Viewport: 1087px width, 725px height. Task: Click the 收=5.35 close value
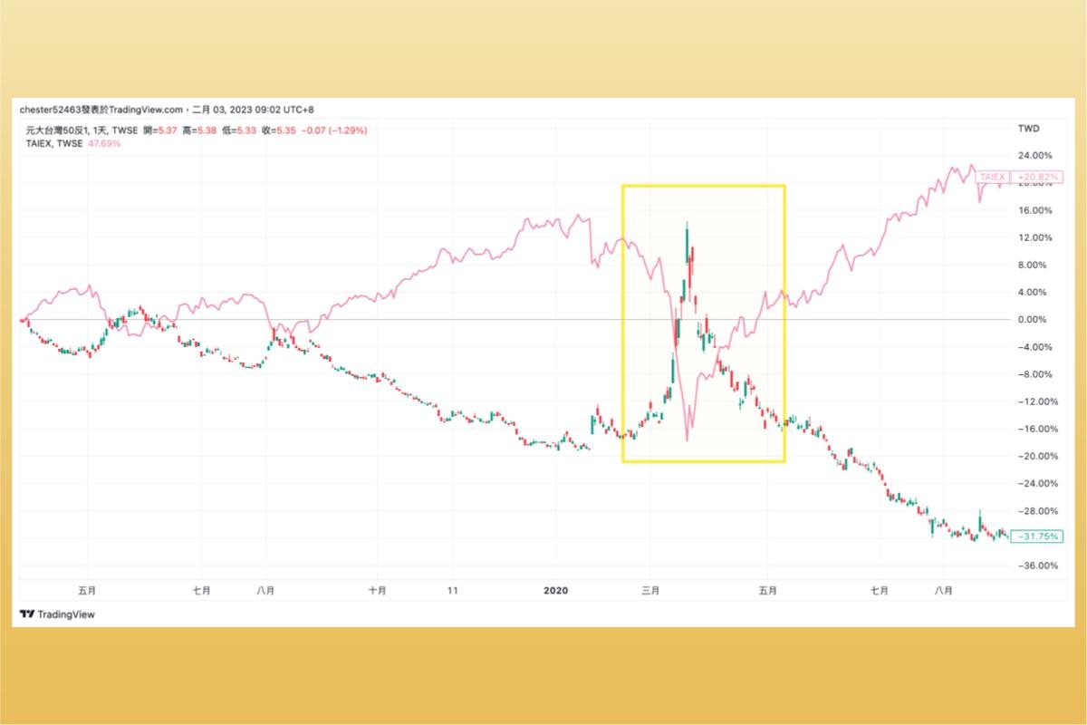(279, 130)
